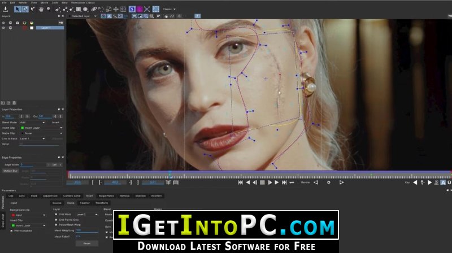Hide Layer 1 using its eye icon

(3, 28)
